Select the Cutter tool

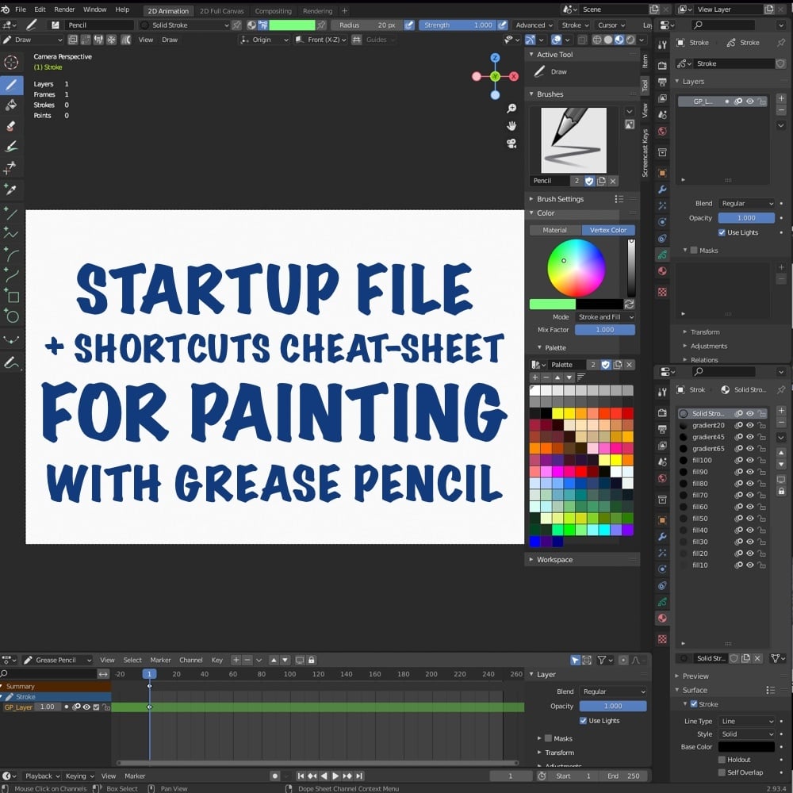(11, 167)
